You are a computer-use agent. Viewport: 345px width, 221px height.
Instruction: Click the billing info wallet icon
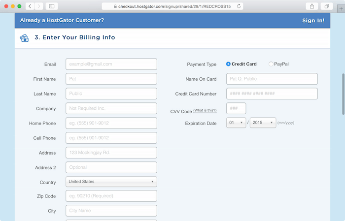[x=24, y=37]
